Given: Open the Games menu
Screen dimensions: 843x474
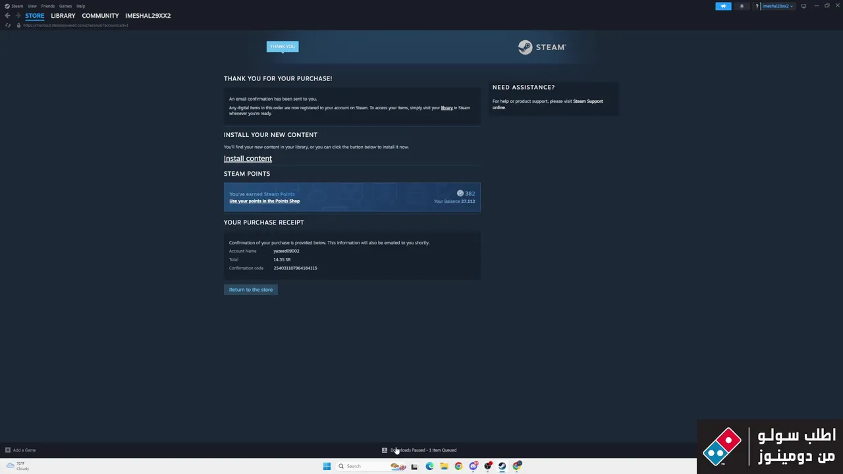Looking at the screenshot, I should [x=65, y=6].
